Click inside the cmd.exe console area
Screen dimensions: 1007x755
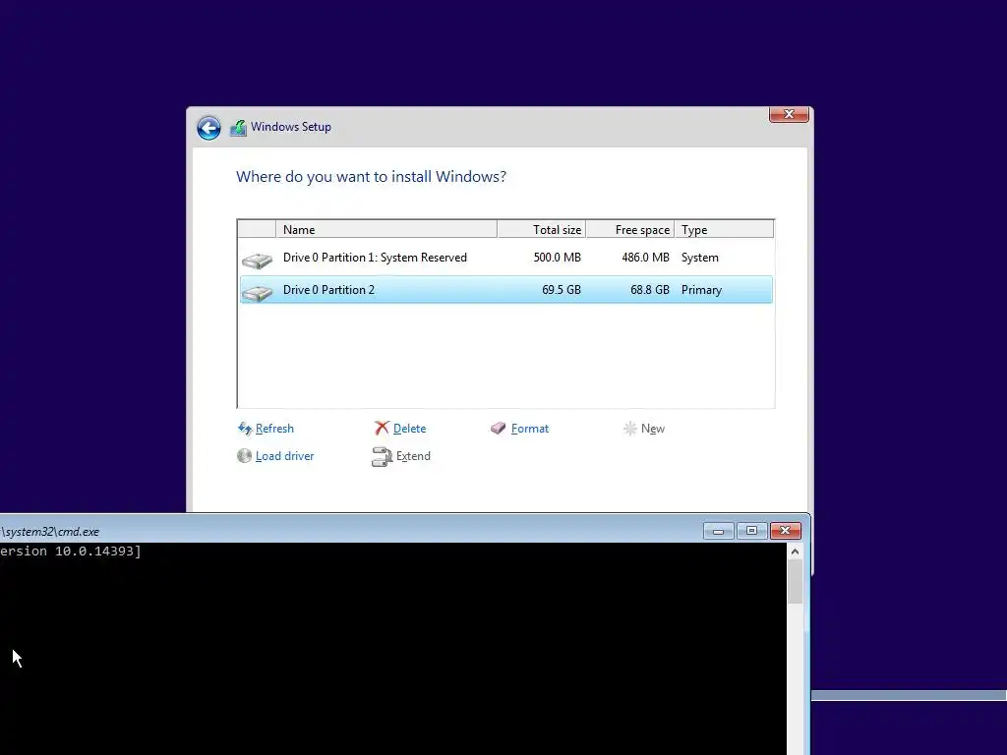[393, 649]
